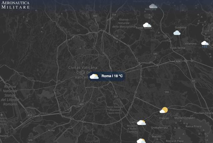Click the A24 highway shield
Screen dimensions: 213x143
178,61
